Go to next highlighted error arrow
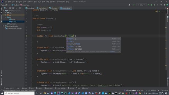The image size is (169, 95). pyautogui.click(x=165, y=11)
